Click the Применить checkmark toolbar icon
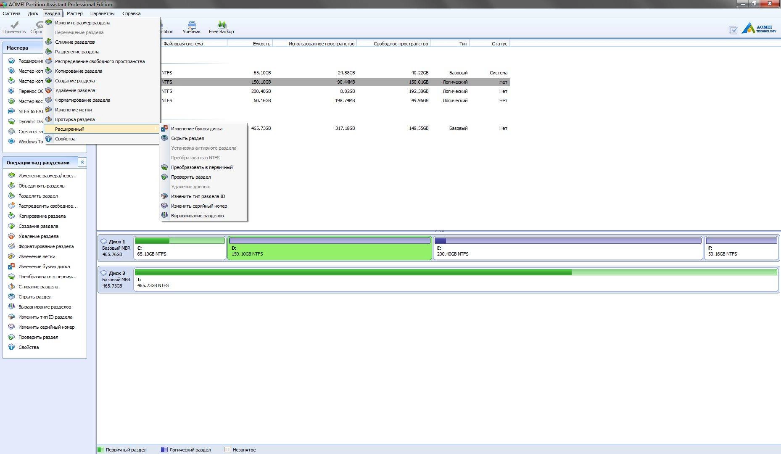The image size is (781, 454). 14,25
